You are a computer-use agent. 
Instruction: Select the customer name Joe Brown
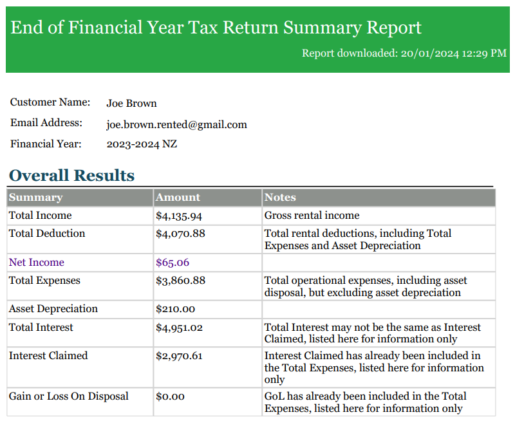tap(131, 103)
